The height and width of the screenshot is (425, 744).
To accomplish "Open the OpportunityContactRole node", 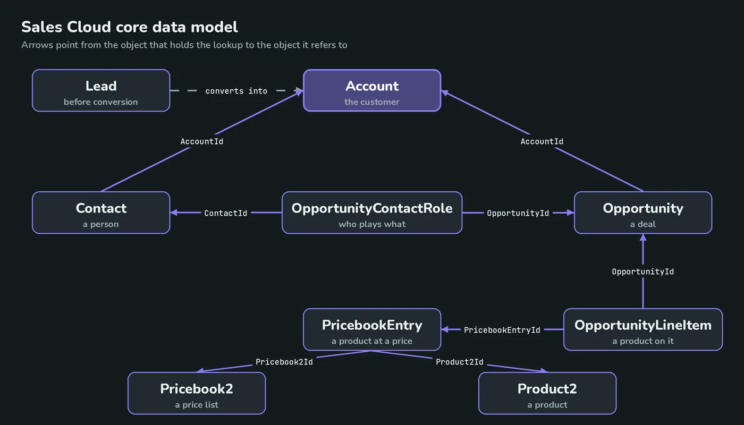I will pyautogui.click(x=372, y=212).
